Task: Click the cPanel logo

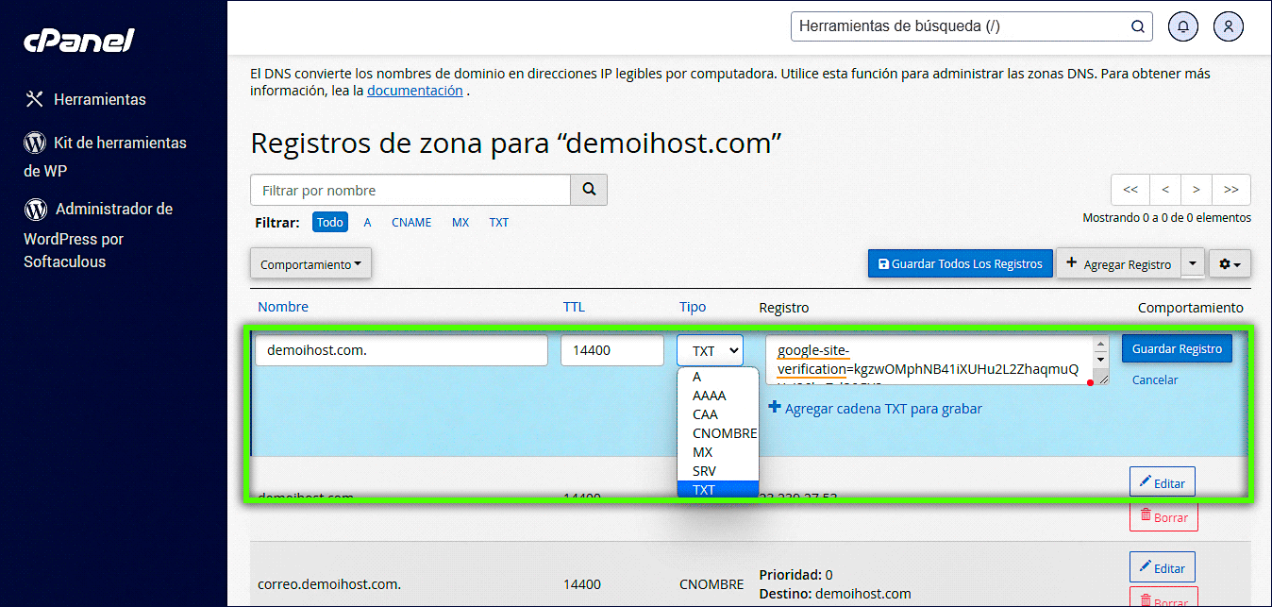Action: point(79,41)
